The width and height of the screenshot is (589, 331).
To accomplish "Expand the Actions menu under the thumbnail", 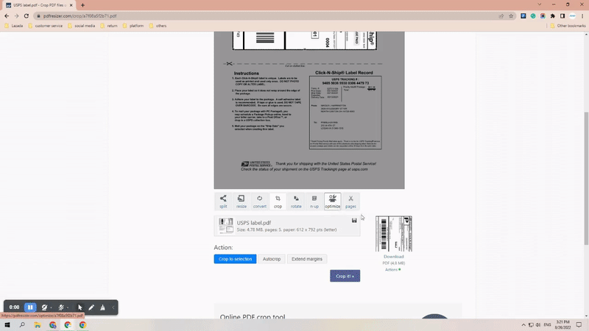I will pyautogui.click(x=392, y=269).
